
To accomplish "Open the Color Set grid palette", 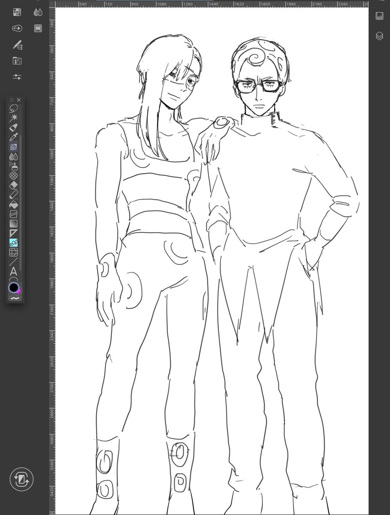I will pyautogui.click(x=17, y=12).
